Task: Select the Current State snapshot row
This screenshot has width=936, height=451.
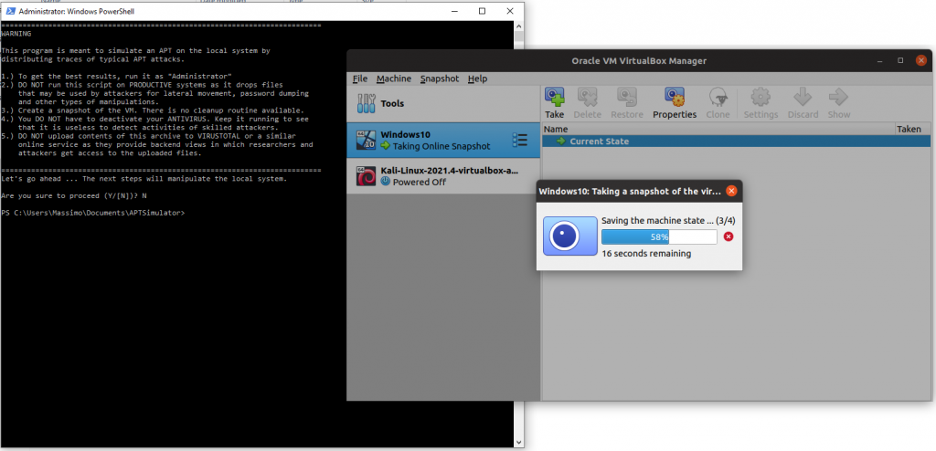Action: click(736, 142)
